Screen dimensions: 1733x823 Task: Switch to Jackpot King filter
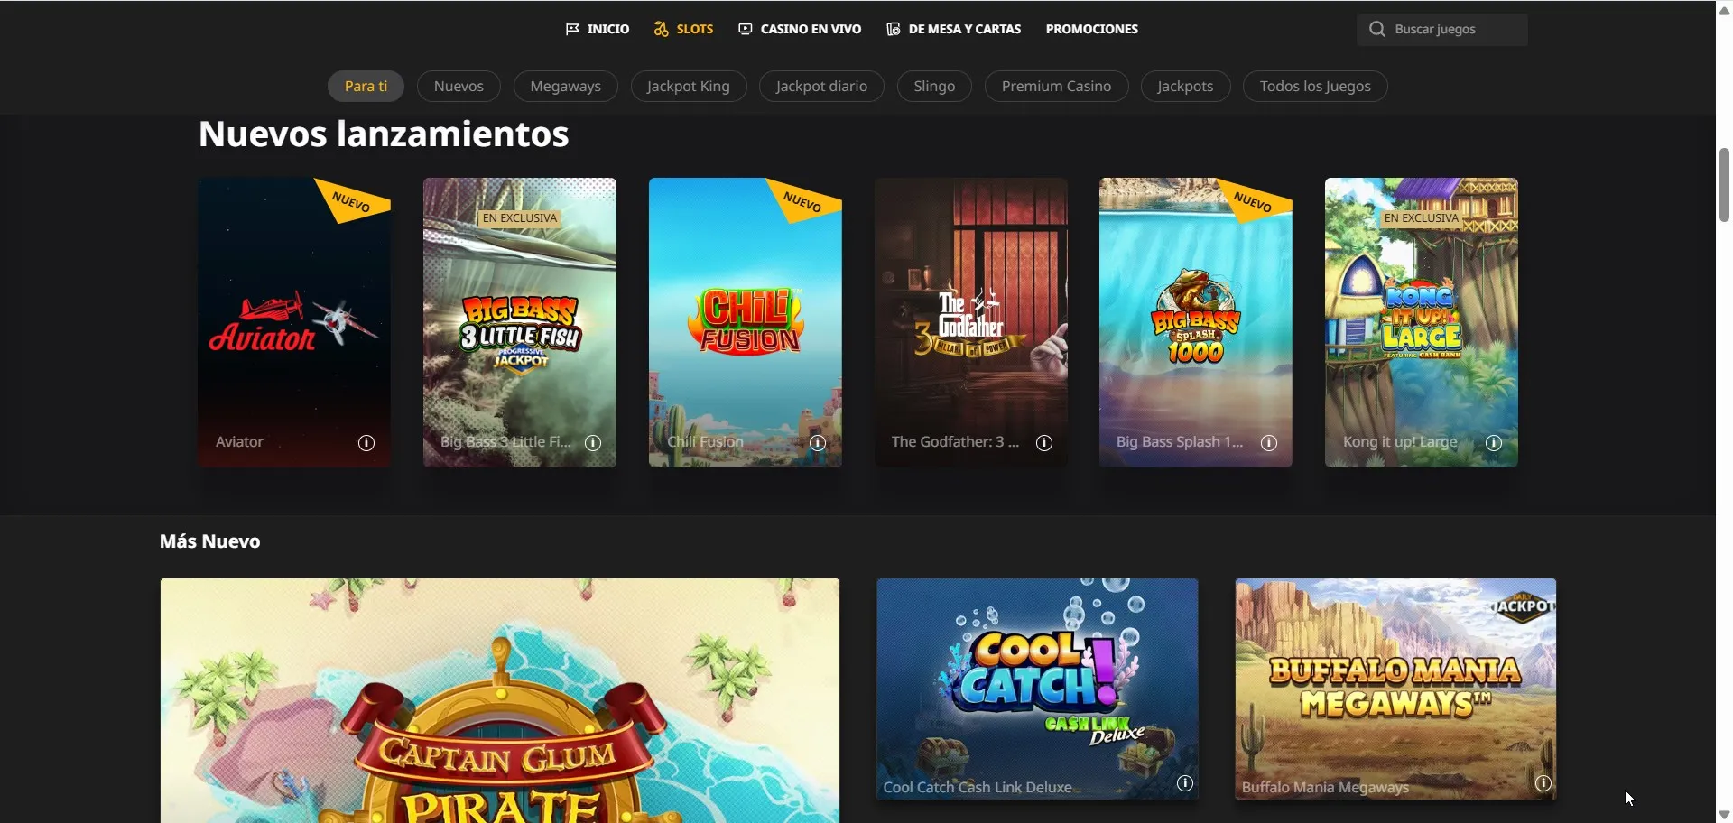click(x=688, y=87)
